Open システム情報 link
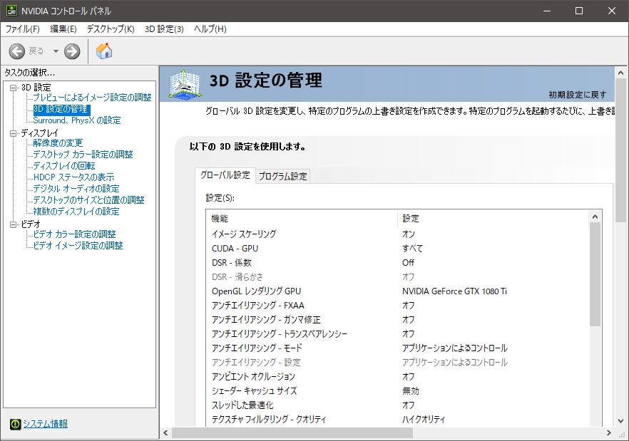Image resolution: width=629 pixels, height=441 pixels. (45, 424)
